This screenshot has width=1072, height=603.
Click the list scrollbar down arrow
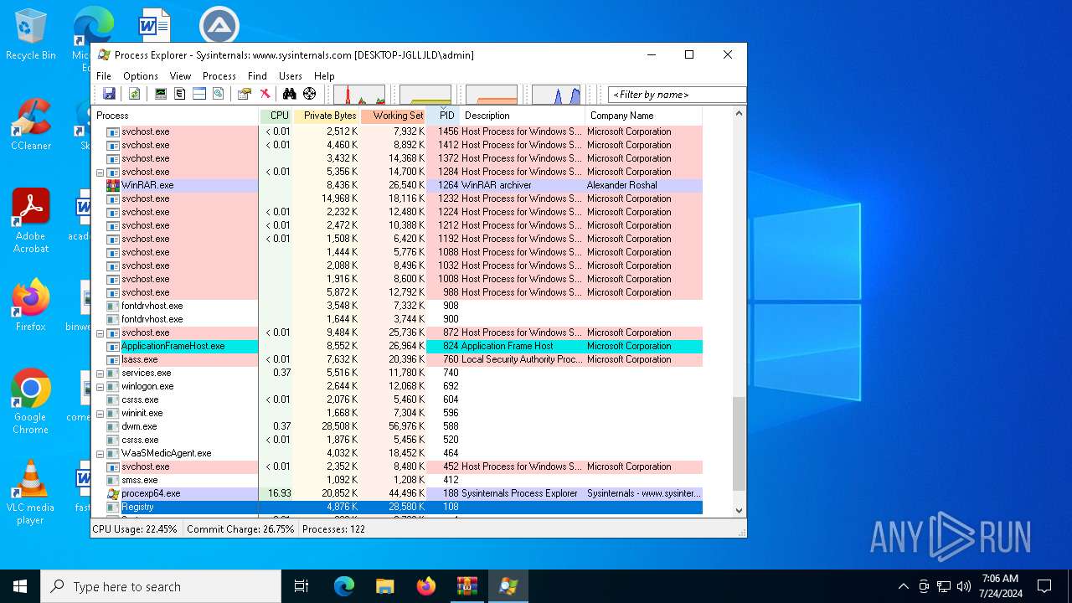739,510
